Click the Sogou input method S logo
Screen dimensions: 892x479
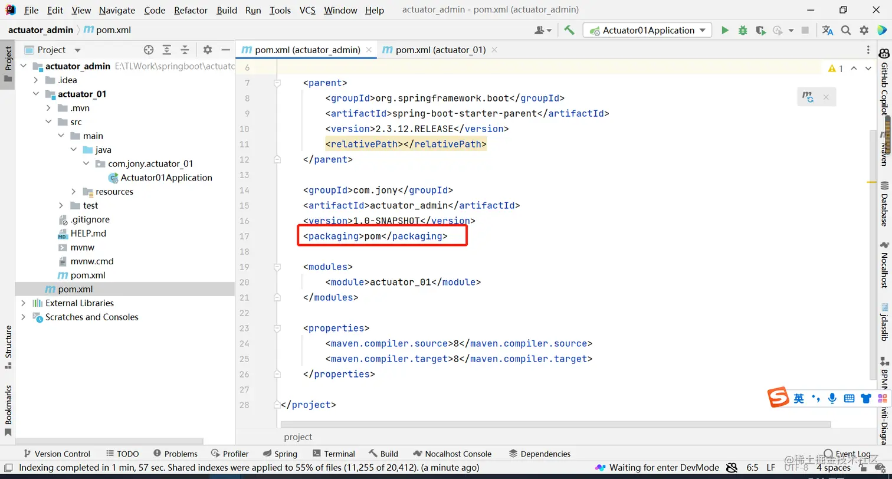(x=778, y=398)
